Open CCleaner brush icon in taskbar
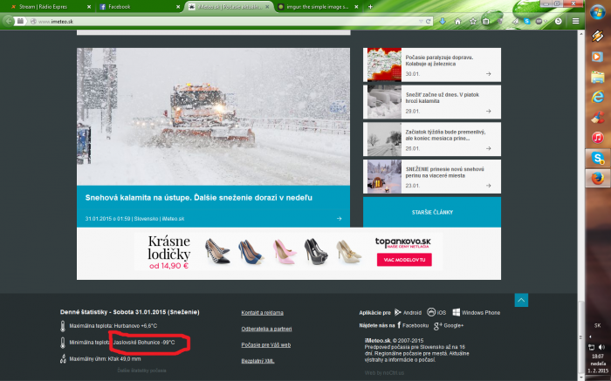The image size is (611, 381). tap(597, 117)
